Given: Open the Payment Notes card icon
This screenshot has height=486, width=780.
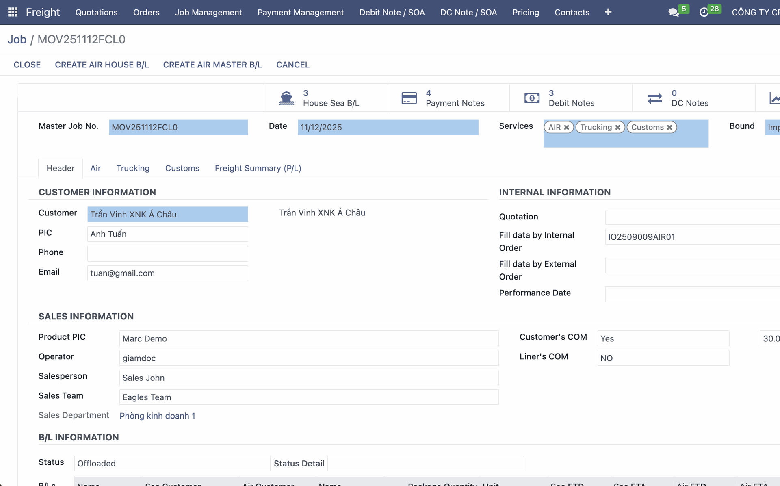Looking at the screenshot, I should [409, 98].
